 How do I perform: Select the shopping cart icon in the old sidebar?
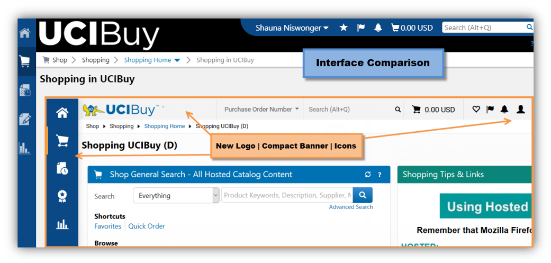[x=24, y=62]
